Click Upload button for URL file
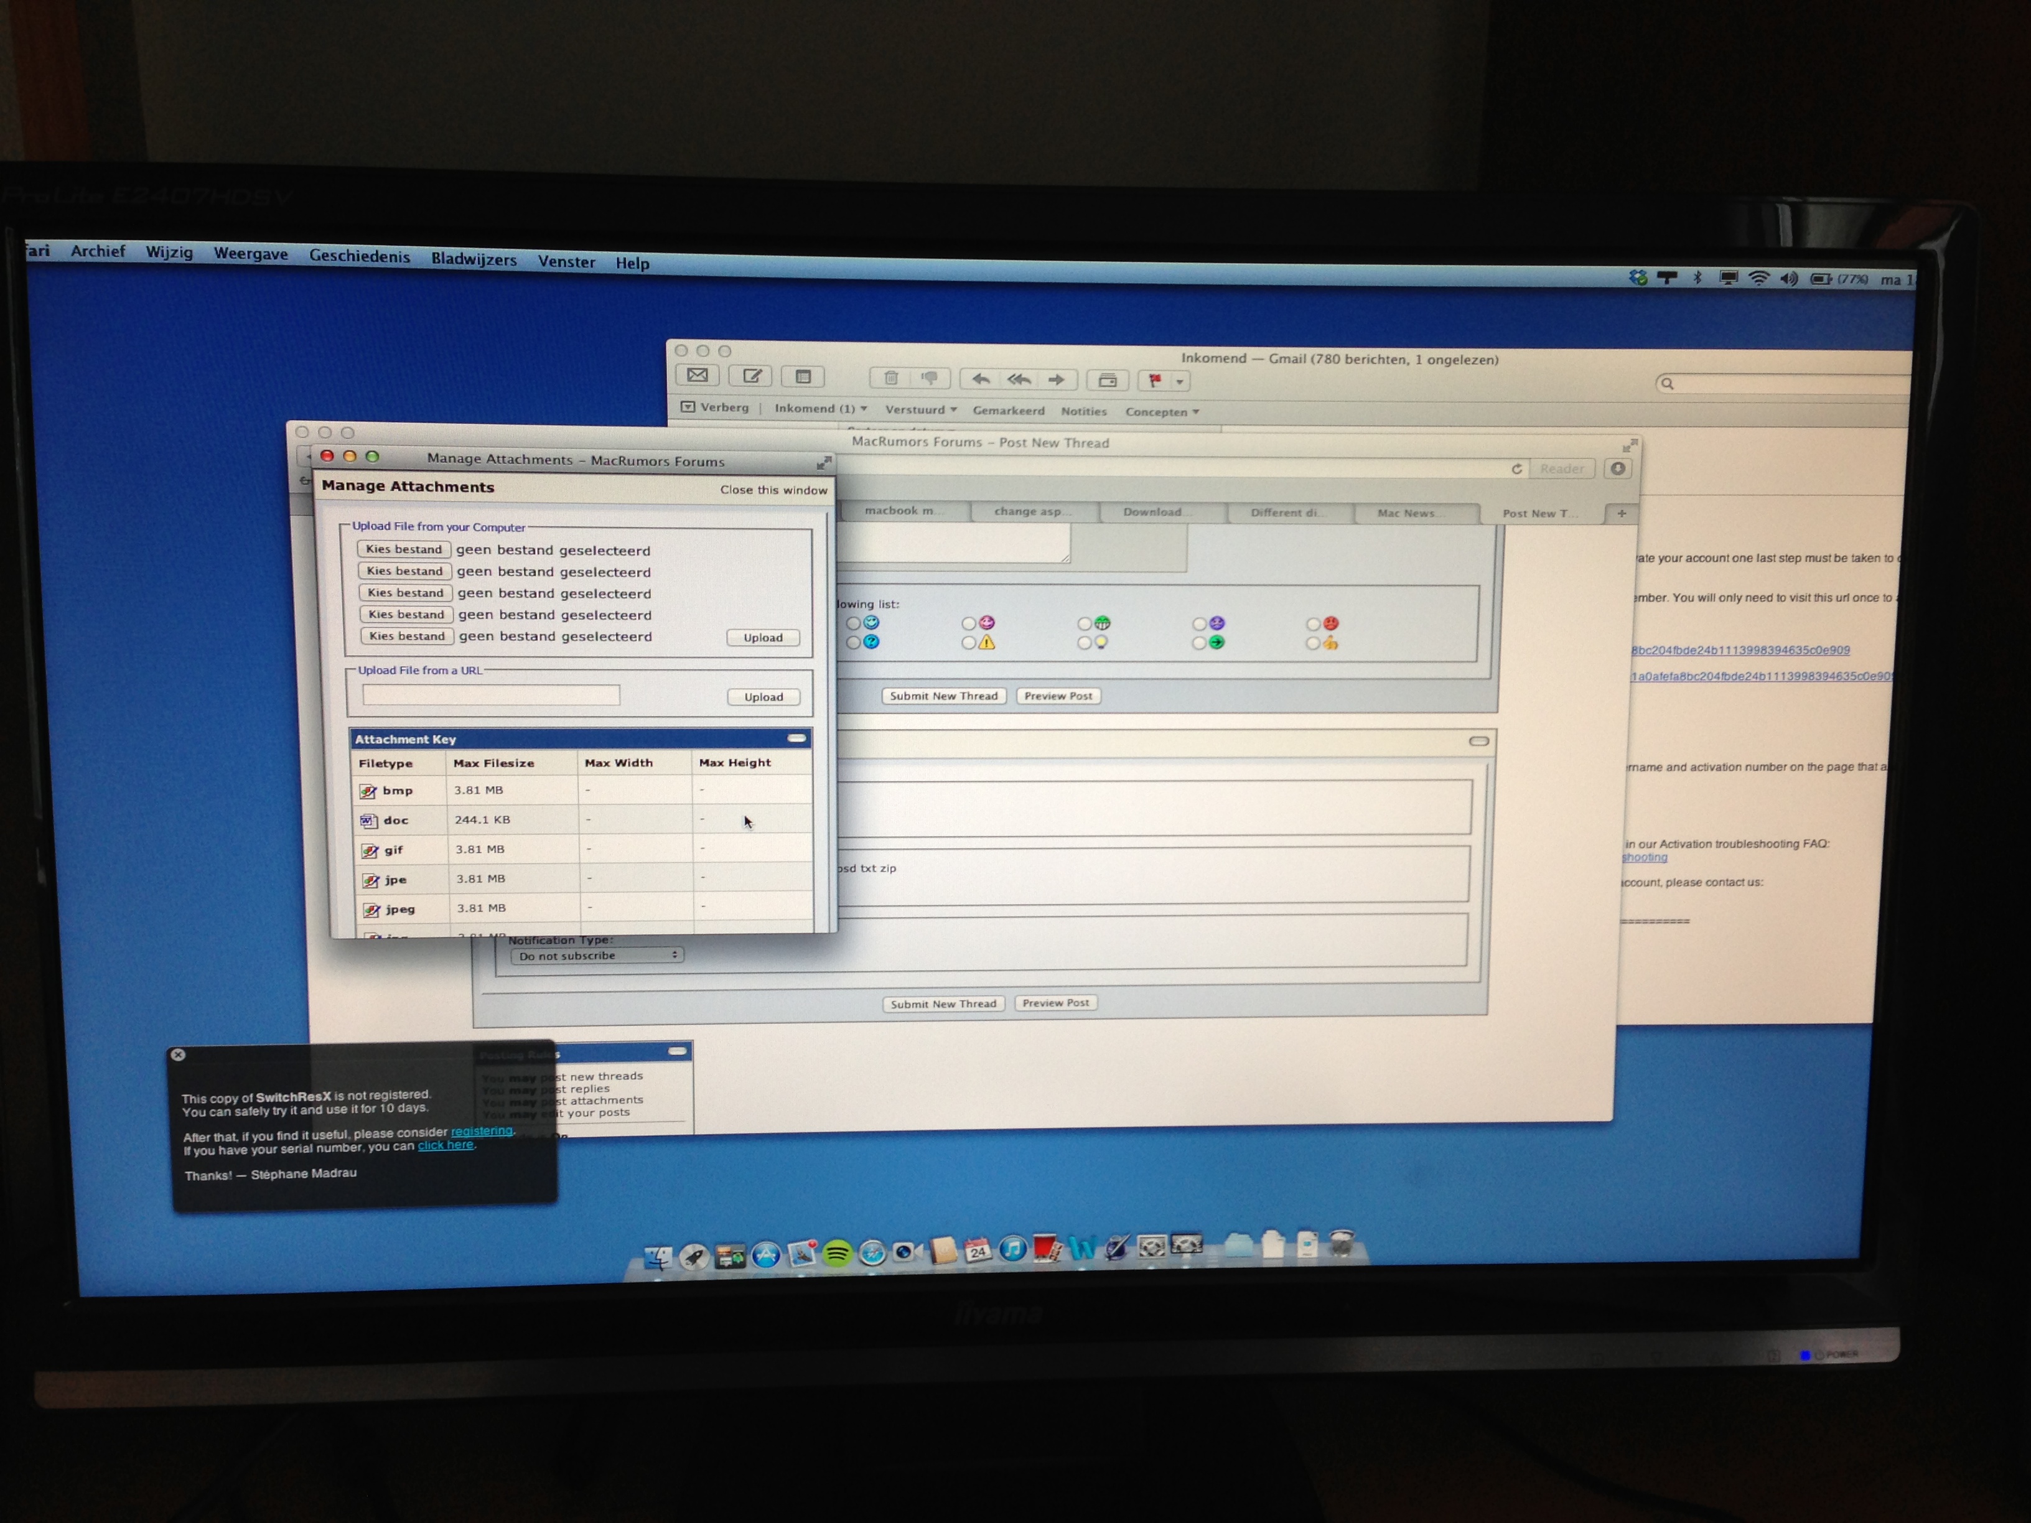The image size is (2031, 1523). (764, 697)
